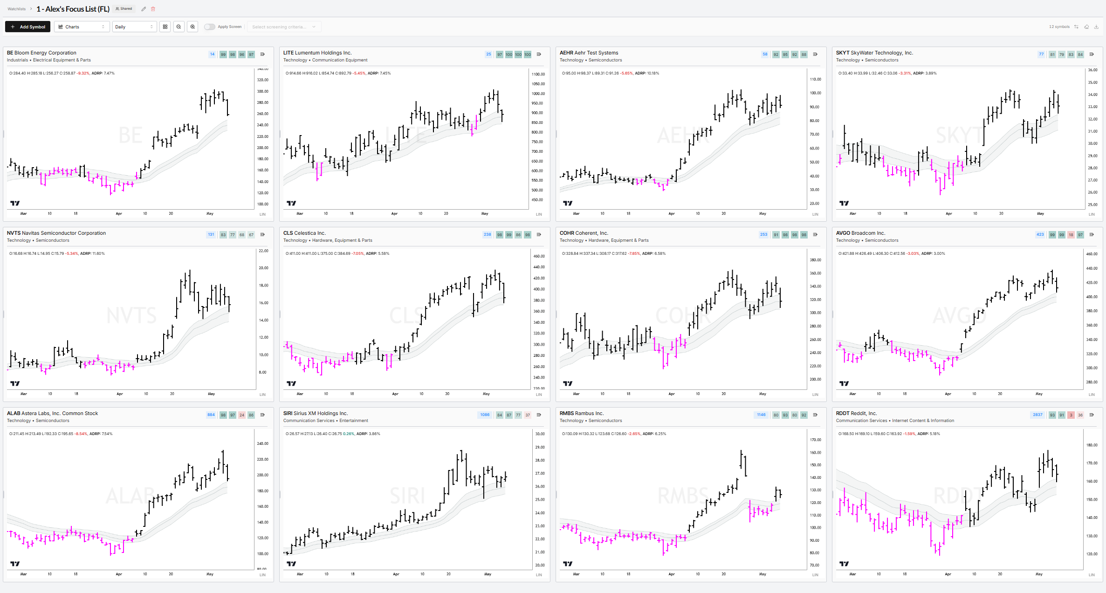Click the Add Symbol button

pyautogui.click(x=28, y=27)
